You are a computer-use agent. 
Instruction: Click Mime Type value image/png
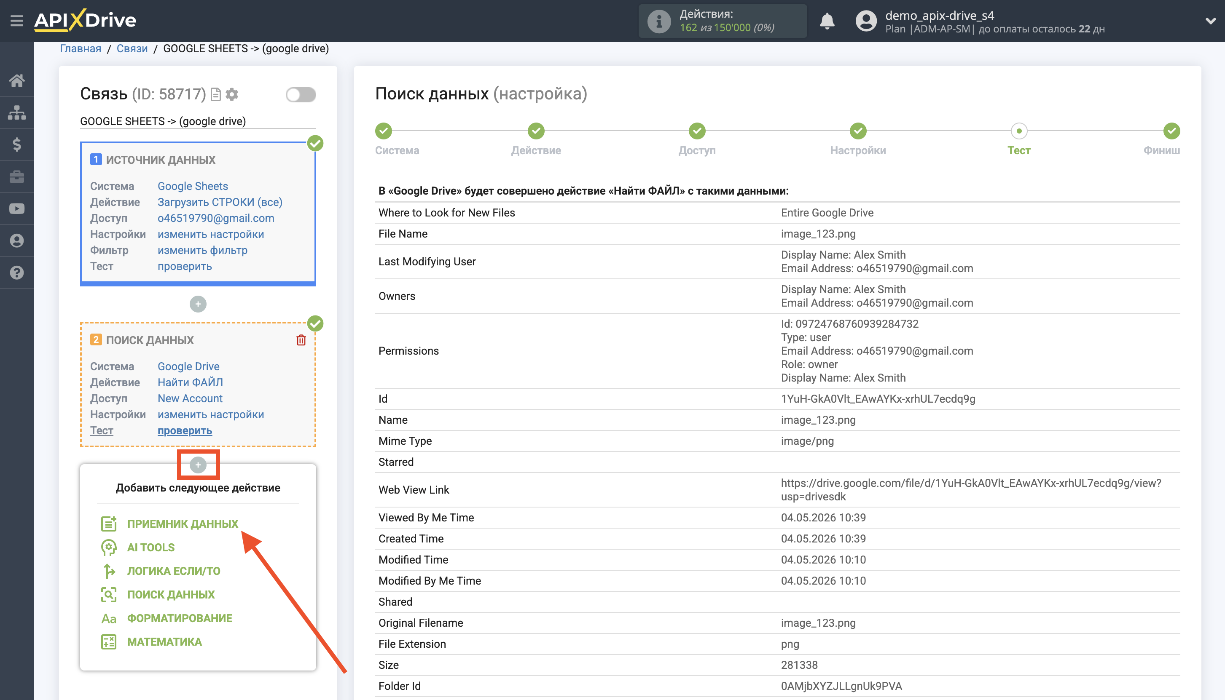pos(807,441)
